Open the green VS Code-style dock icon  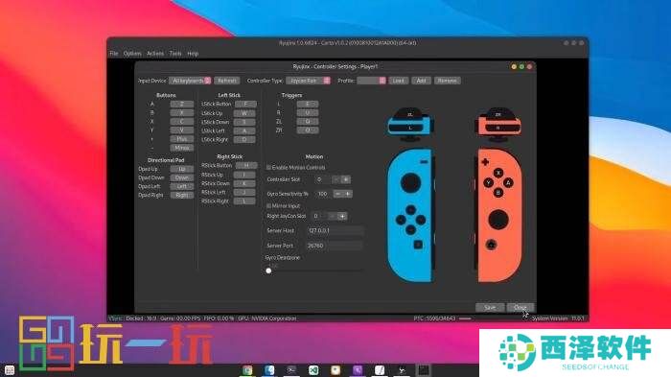pyautogui.click(x=313, y=370)
